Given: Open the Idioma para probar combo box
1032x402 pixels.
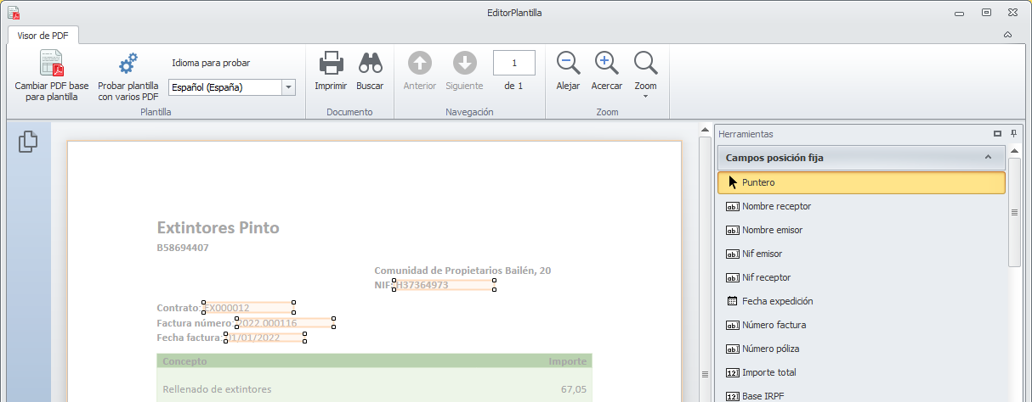Looking at the screenshot, I should (231, 87).
